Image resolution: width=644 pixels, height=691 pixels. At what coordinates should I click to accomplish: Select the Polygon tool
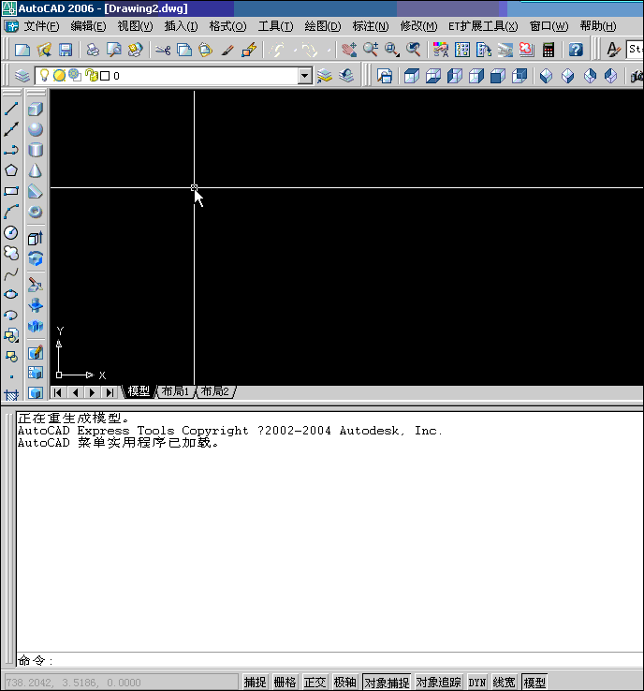pos(11,170)
